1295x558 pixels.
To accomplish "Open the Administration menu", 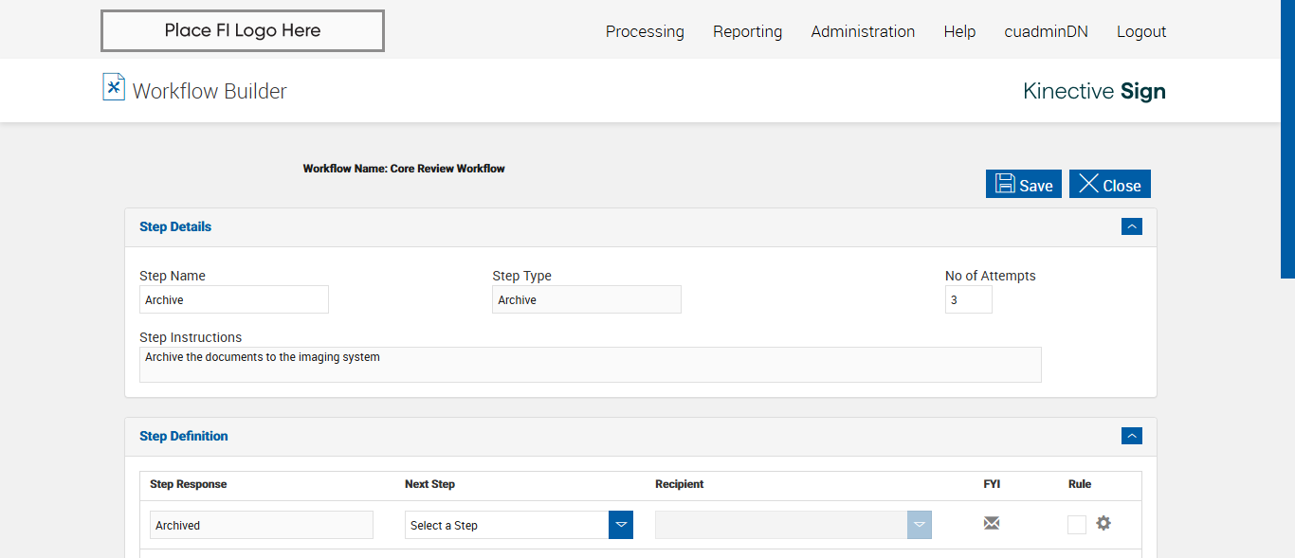I will click(x=863, y=31).
